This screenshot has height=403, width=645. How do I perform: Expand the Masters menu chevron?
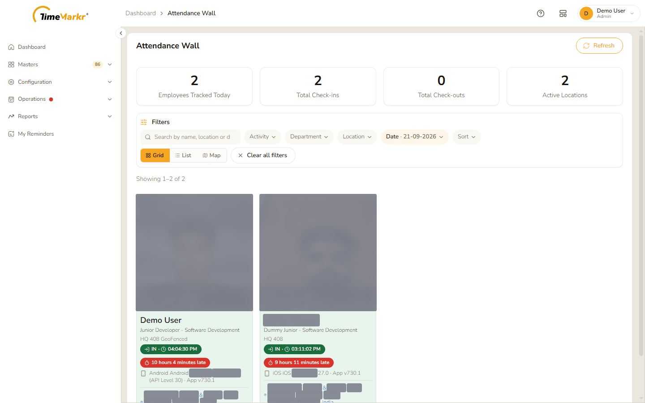pos(110,64)
